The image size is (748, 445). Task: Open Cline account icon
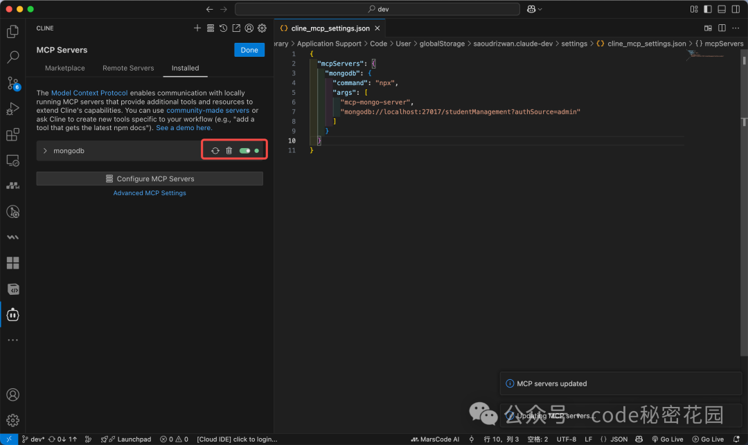(249, 28)
